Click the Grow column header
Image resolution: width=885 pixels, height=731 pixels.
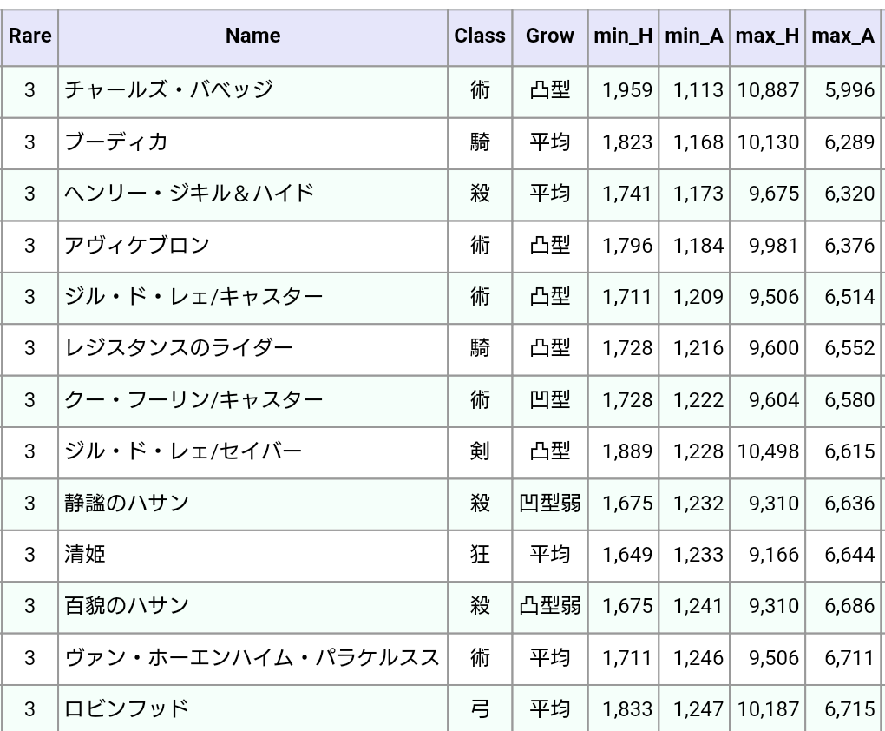550,36
